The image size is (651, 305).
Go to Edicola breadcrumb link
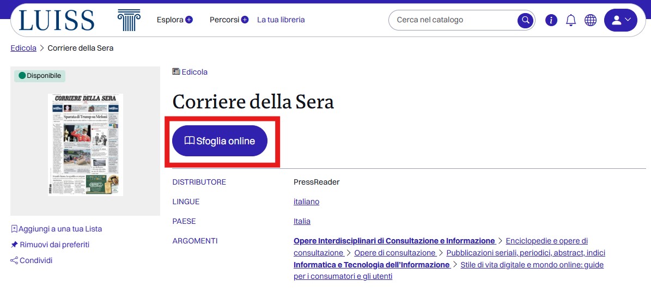click(23, 48)
